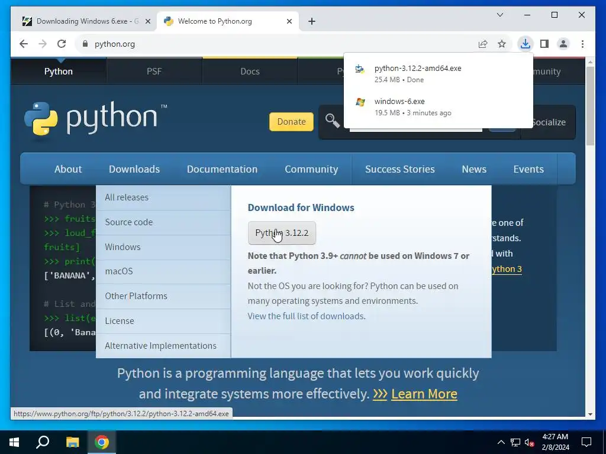Click the windows-6.exe file icon

pos(360,102)
